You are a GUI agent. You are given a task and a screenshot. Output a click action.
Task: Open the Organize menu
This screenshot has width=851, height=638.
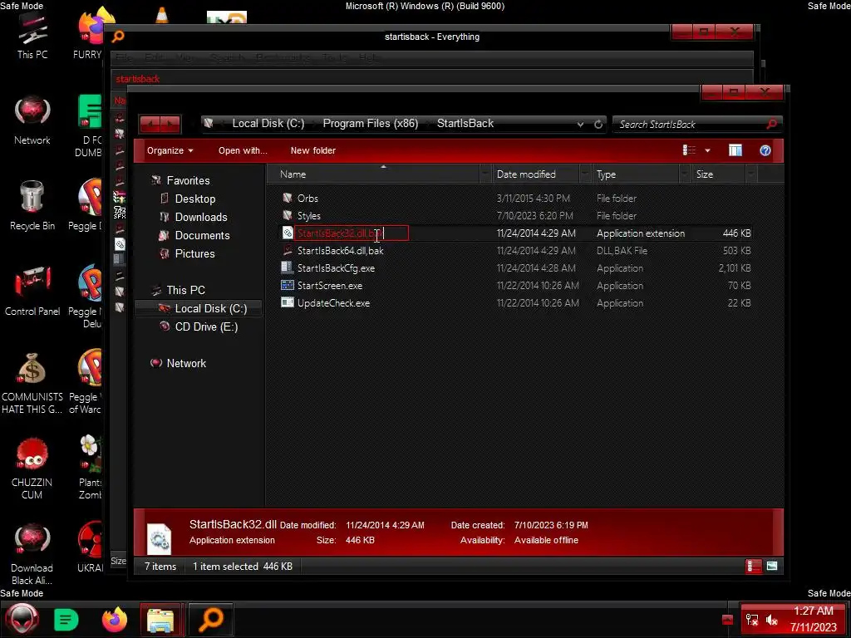click(170, 151)
